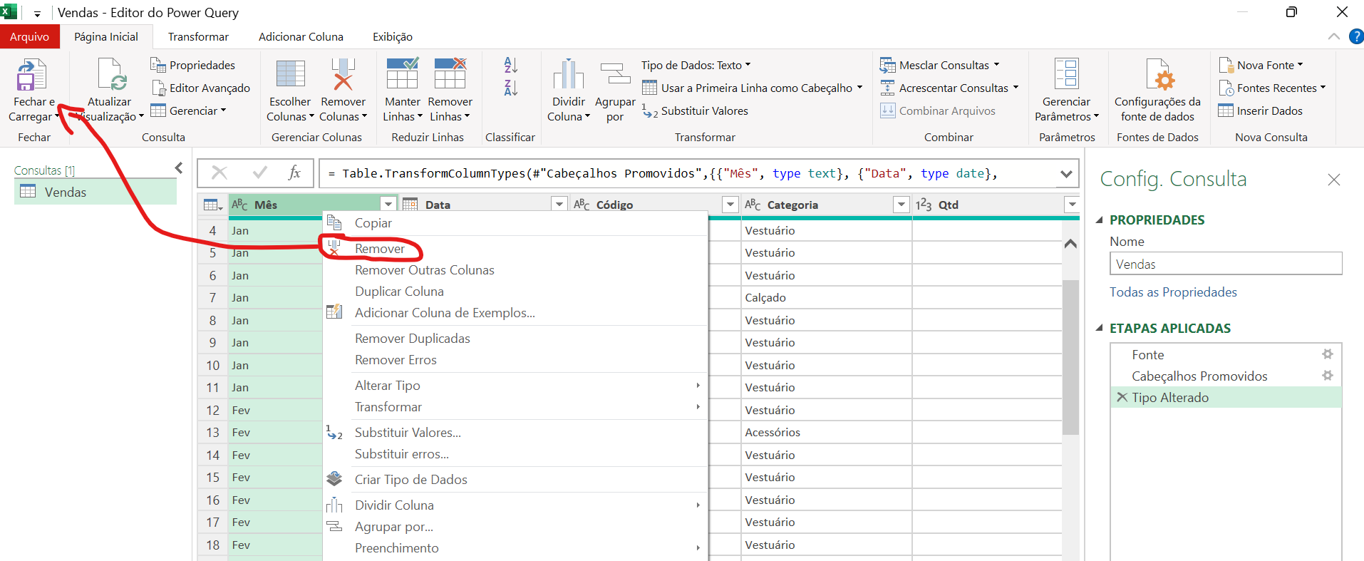Click the Editor Avançado button

[209, 88]
